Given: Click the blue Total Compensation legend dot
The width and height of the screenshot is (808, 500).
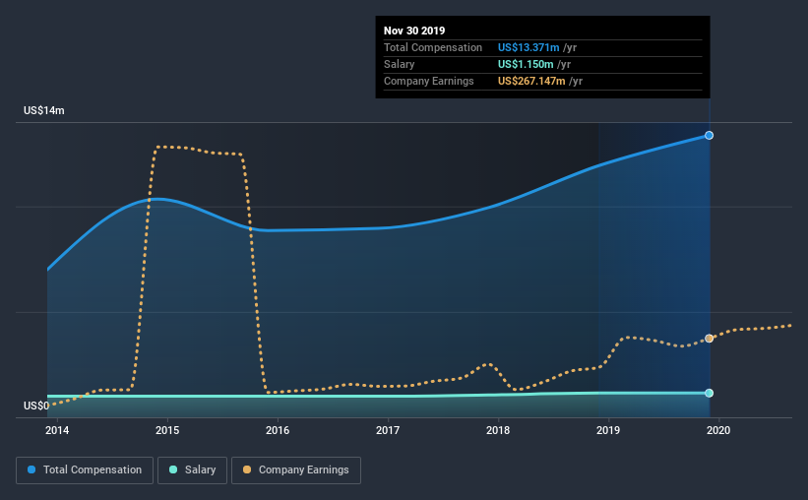Looking at the screenshot, I should tap(31, 469).
